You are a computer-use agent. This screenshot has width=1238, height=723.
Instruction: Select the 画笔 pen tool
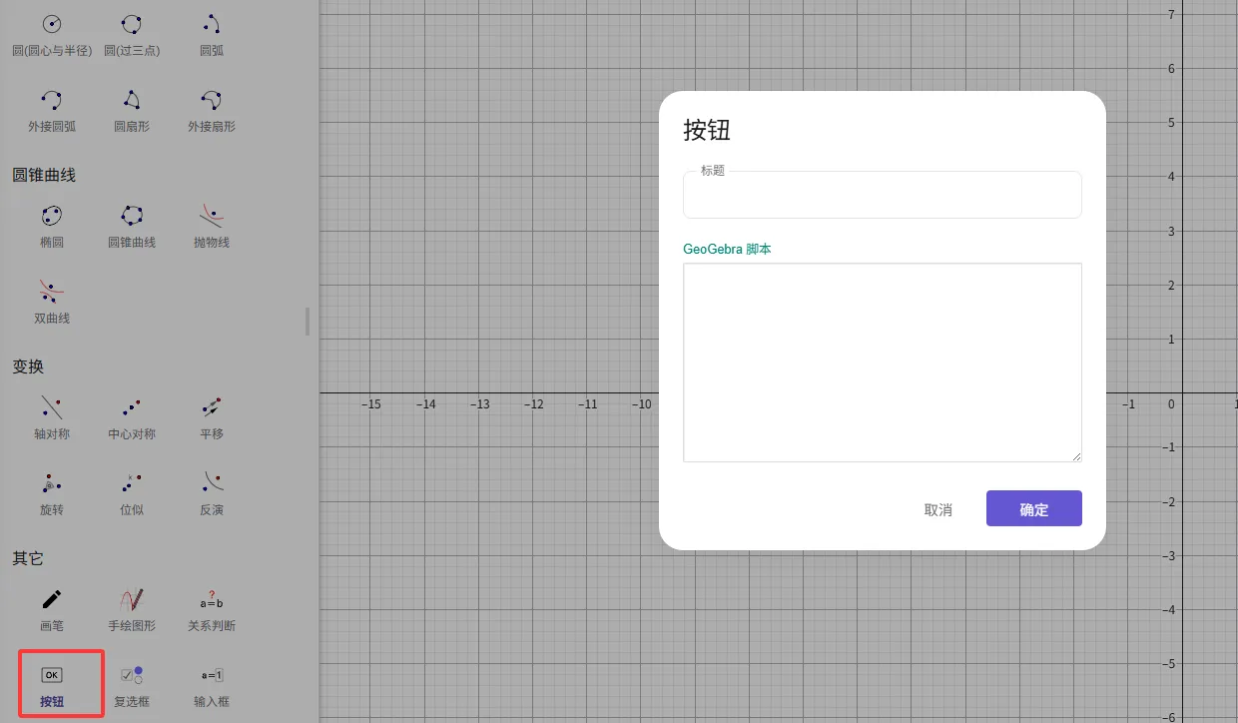click(x=52, y=609)
